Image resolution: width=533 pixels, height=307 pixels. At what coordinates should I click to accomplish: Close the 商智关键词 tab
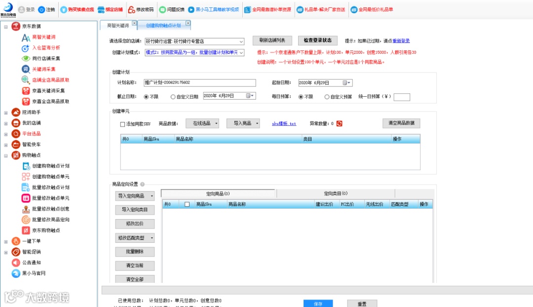click(134, 23)
